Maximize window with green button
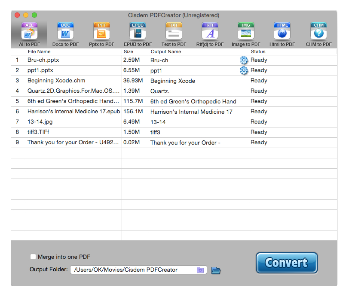Image resolution: width=349 pixels, height=297 pixels. (x=34, y=15)
